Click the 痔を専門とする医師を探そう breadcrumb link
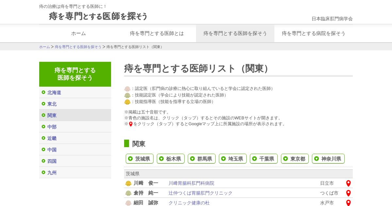This screenshot has height=206, width=392. click(x=78, y=47)
